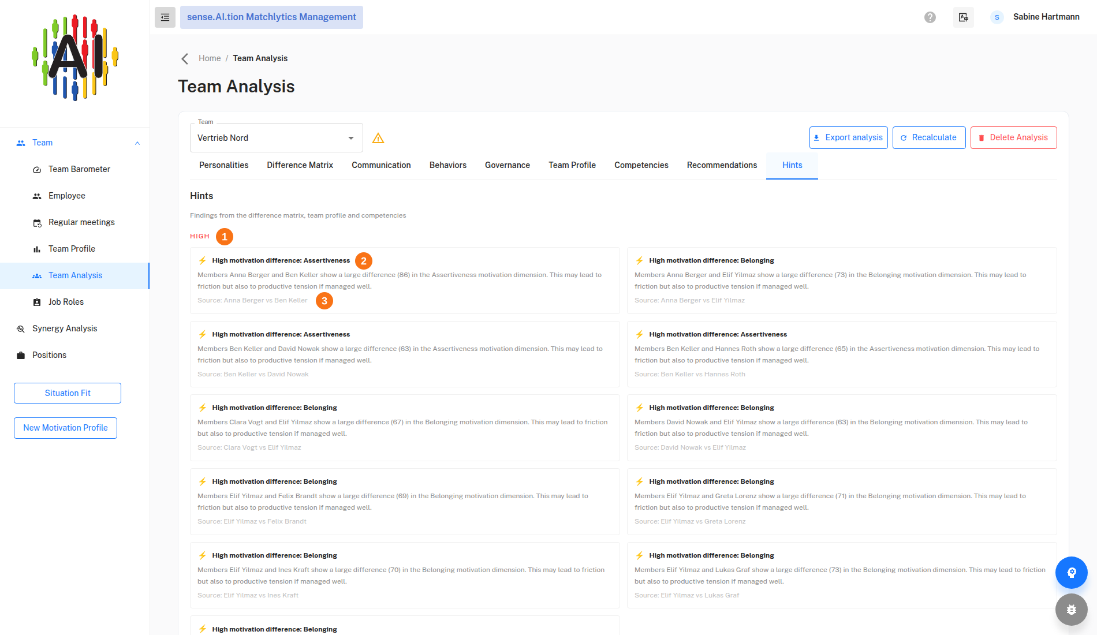This screenshot has width=1097, height=635.
Task: Click the sense.AI.tion app logo
Action: click(x=75, y=58)
